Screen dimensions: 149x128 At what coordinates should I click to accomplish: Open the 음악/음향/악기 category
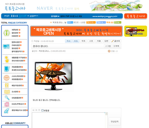[x=17, y=52]
